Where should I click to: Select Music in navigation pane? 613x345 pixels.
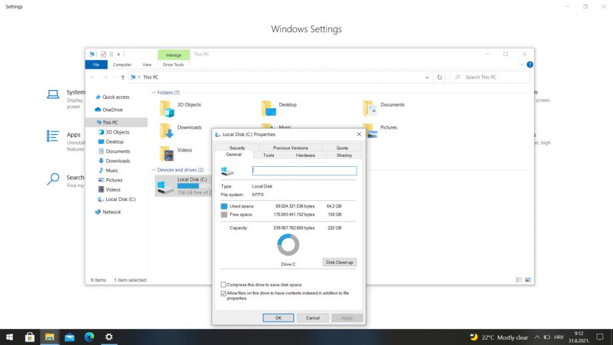(112, 171)
